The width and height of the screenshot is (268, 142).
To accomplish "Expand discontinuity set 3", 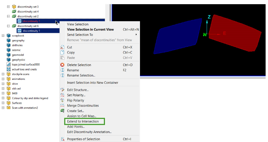I will [x=8, y=7].
